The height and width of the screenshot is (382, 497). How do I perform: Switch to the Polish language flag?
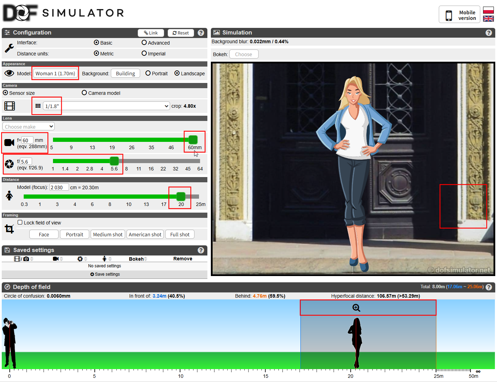(x=488, y=10)
